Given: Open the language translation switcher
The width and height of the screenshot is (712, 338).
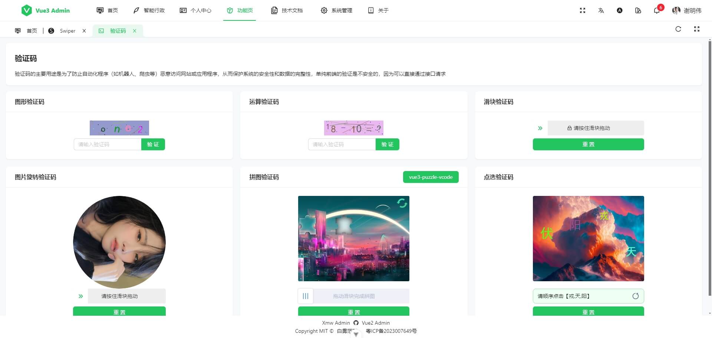Looking at the screenshot, I should 601,10.
